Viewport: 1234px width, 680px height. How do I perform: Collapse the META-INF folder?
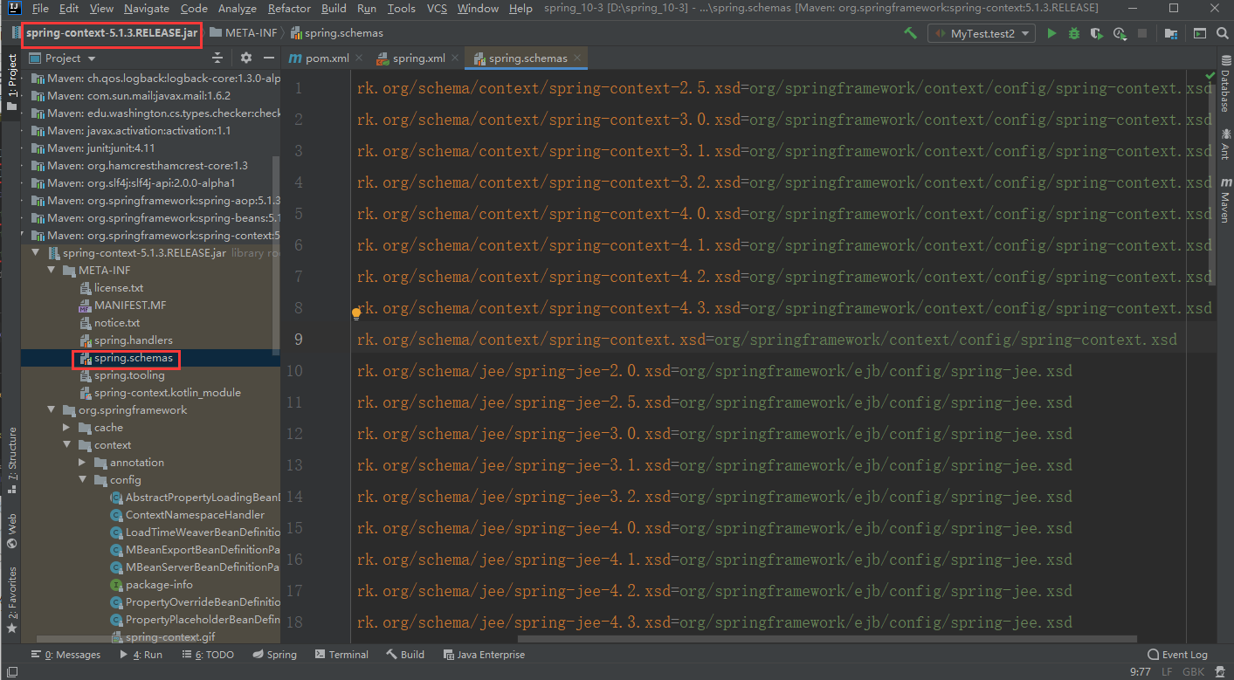pos(52,271)
